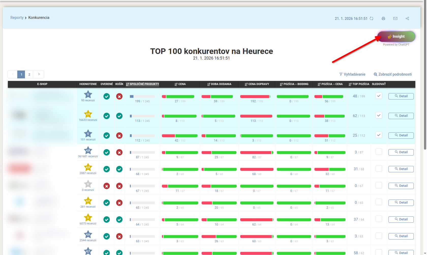
Task: Sort by the Cena column header
Action: 180,84
